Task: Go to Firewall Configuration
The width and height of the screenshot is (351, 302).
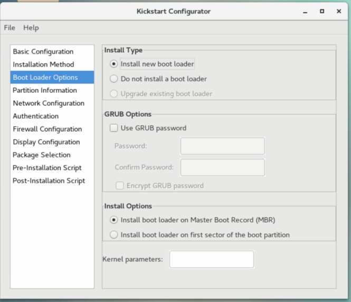Action: [x=52, y=129]
